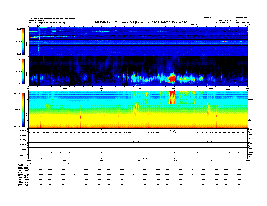The width and height of the screenshot is (267, 206).
Task: Click the WIND/WAVES Summary Plot title
Action: (x=141, y=22)
